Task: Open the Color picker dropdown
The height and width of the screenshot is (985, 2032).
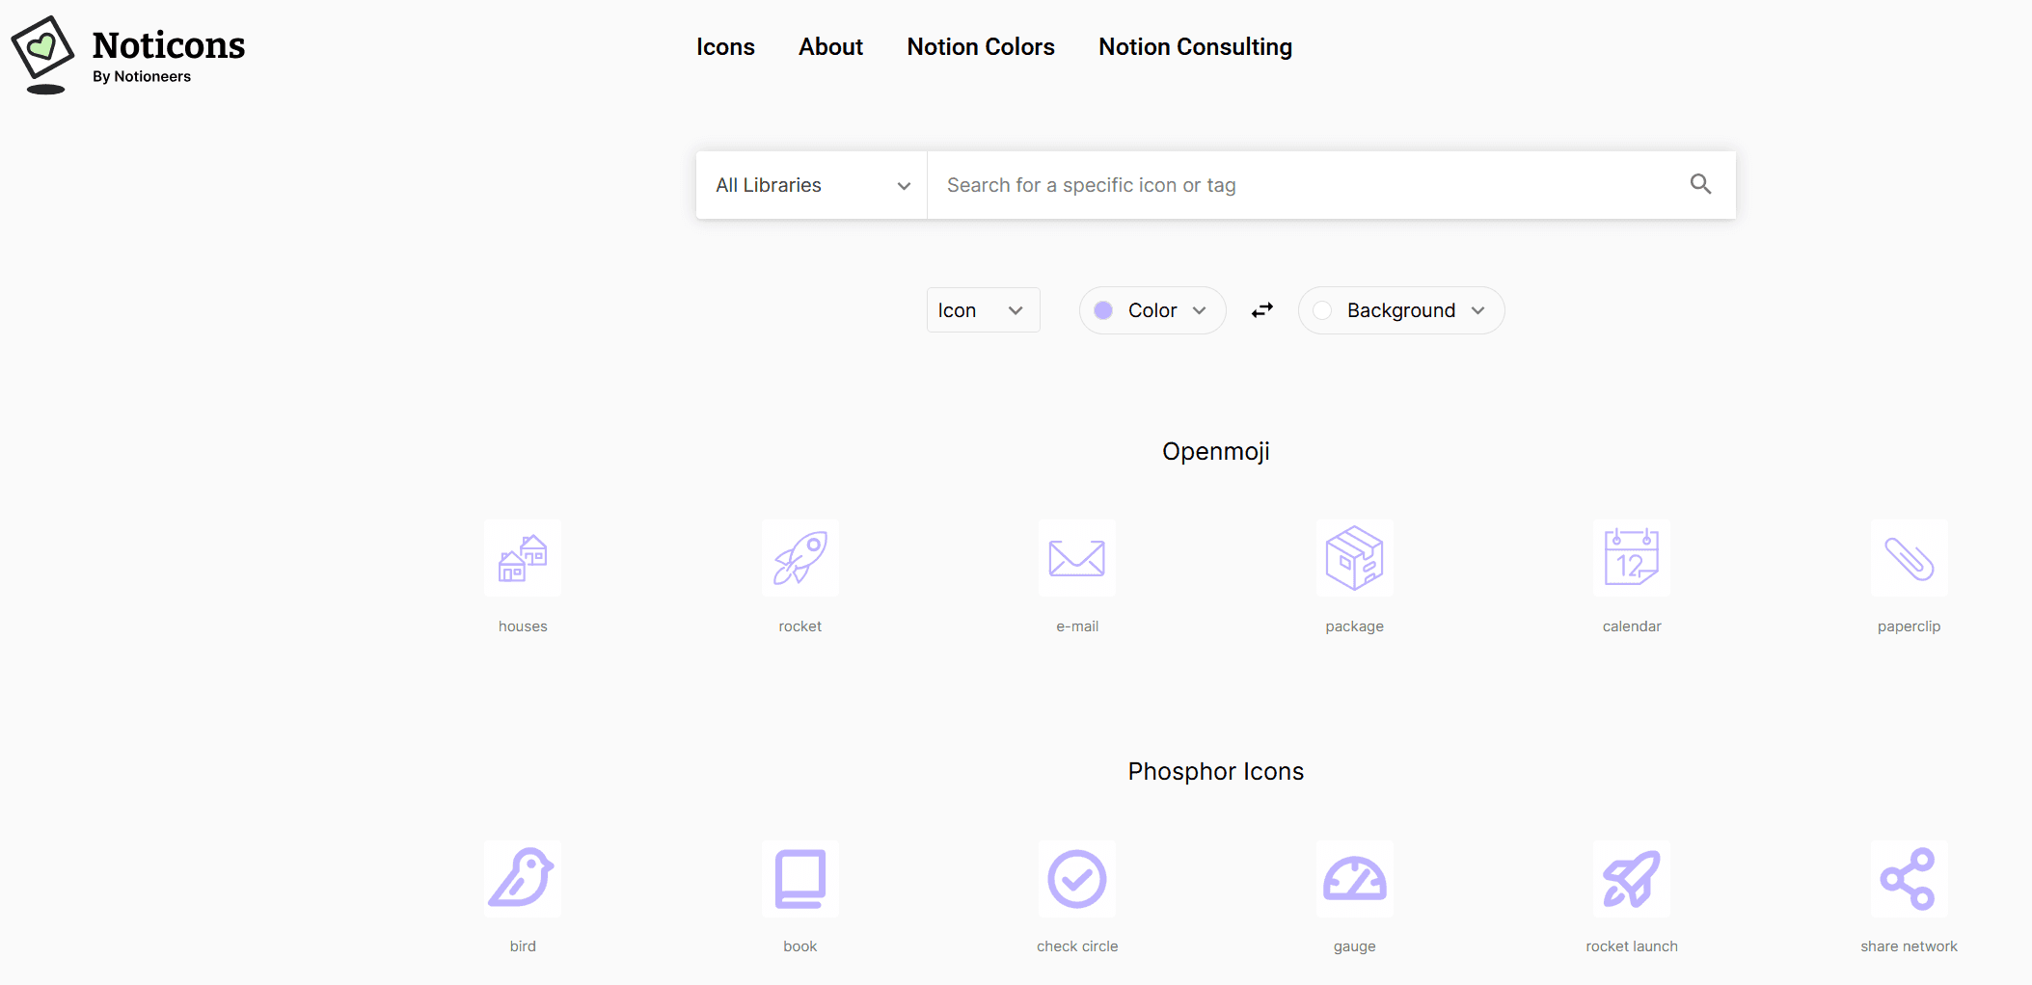Action: point(1152,310)
